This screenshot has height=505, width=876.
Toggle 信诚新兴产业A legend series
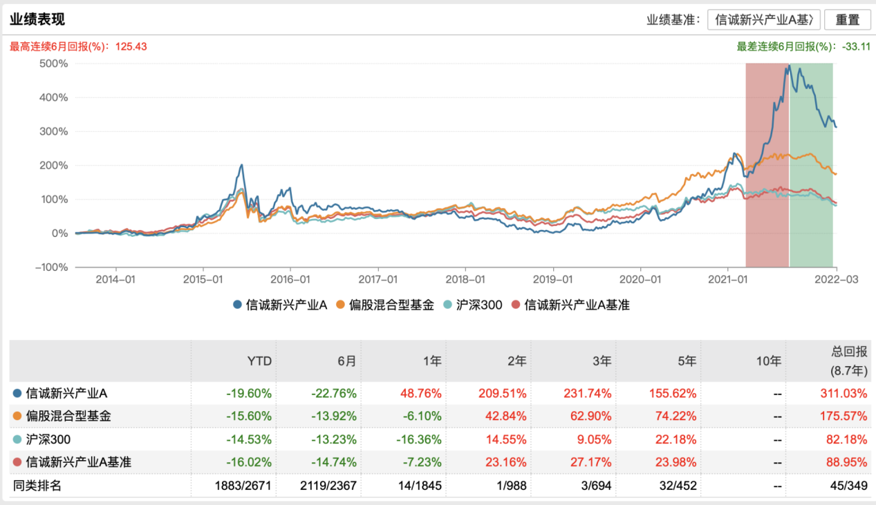[x=280, y=305]
